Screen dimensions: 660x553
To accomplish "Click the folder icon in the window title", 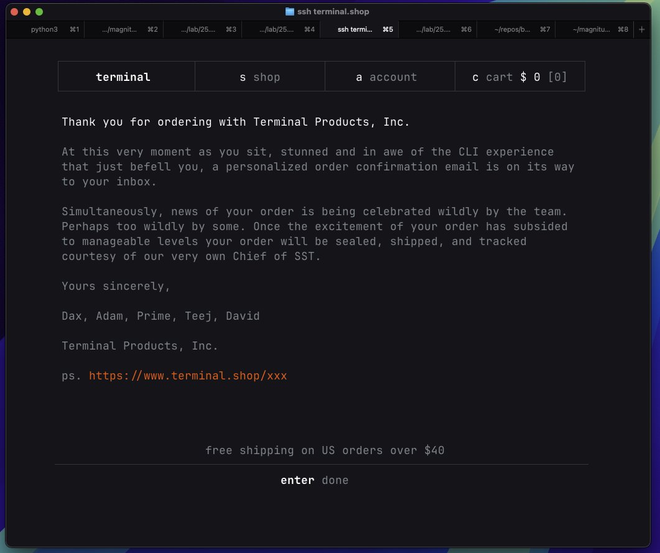I will [290, 11].
